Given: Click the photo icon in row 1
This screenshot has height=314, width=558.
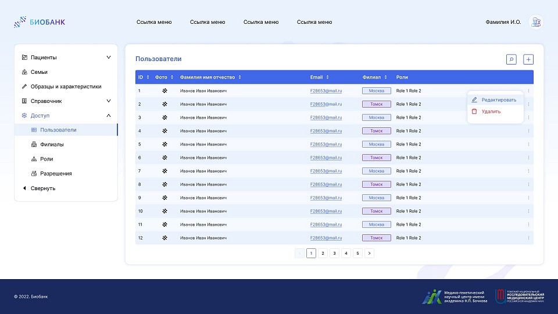Looking at the screenshot, I should (x=164, y=91).
